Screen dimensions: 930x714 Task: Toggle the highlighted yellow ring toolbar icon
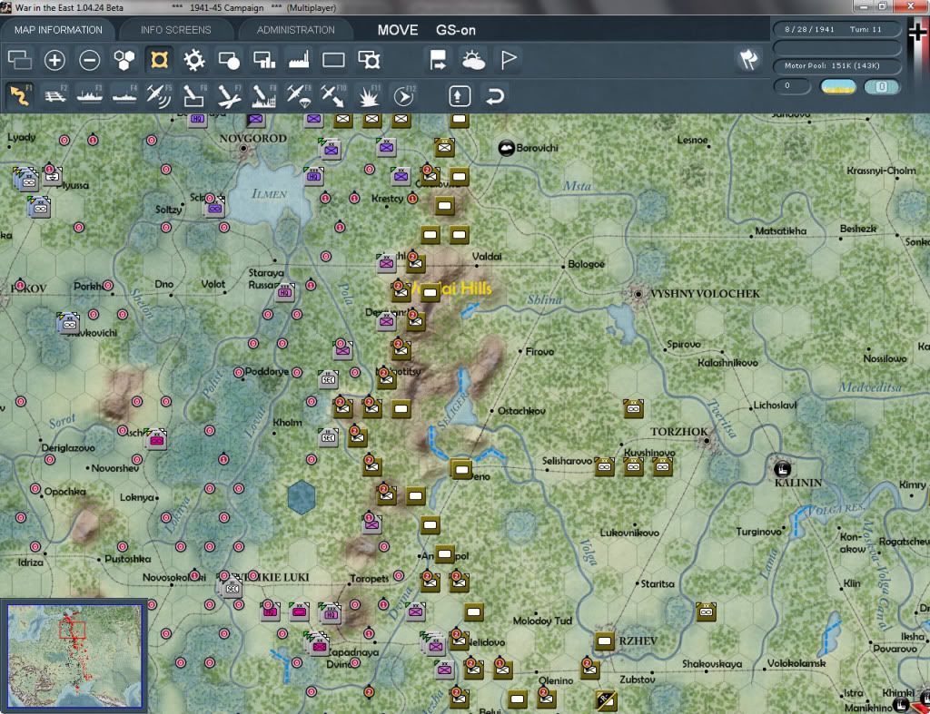click(159, 60)
